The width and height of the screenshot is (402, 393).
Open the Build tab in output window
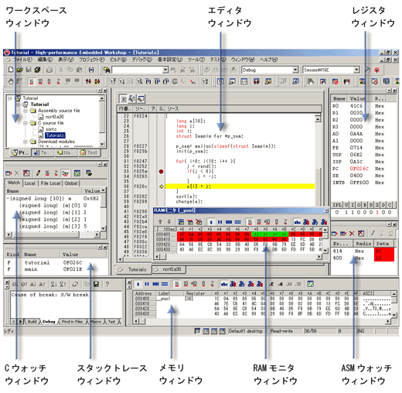point(32,322)
